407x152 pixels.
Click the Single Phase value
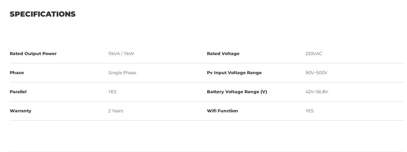click(122, 73)
